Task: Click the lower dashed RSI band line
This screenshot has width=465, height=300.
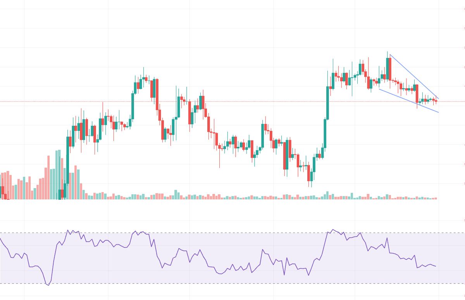Action: [232, 284]
